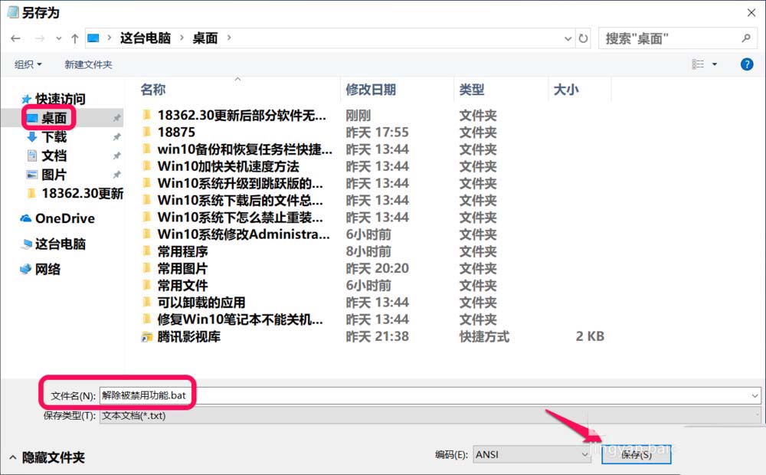Select 这台电脑 in navigation pane
The width and height of the screenshot is (766, 475).
[x=54, y=244]
